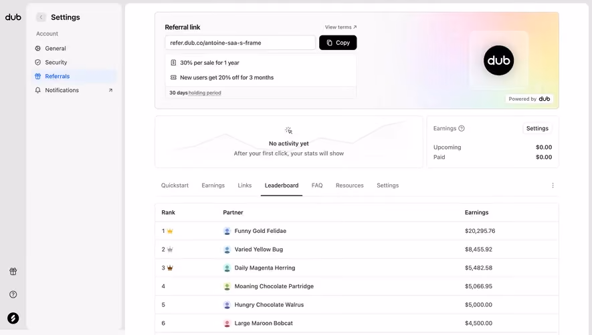Select partner Large Maroon Bobcat

264,323
